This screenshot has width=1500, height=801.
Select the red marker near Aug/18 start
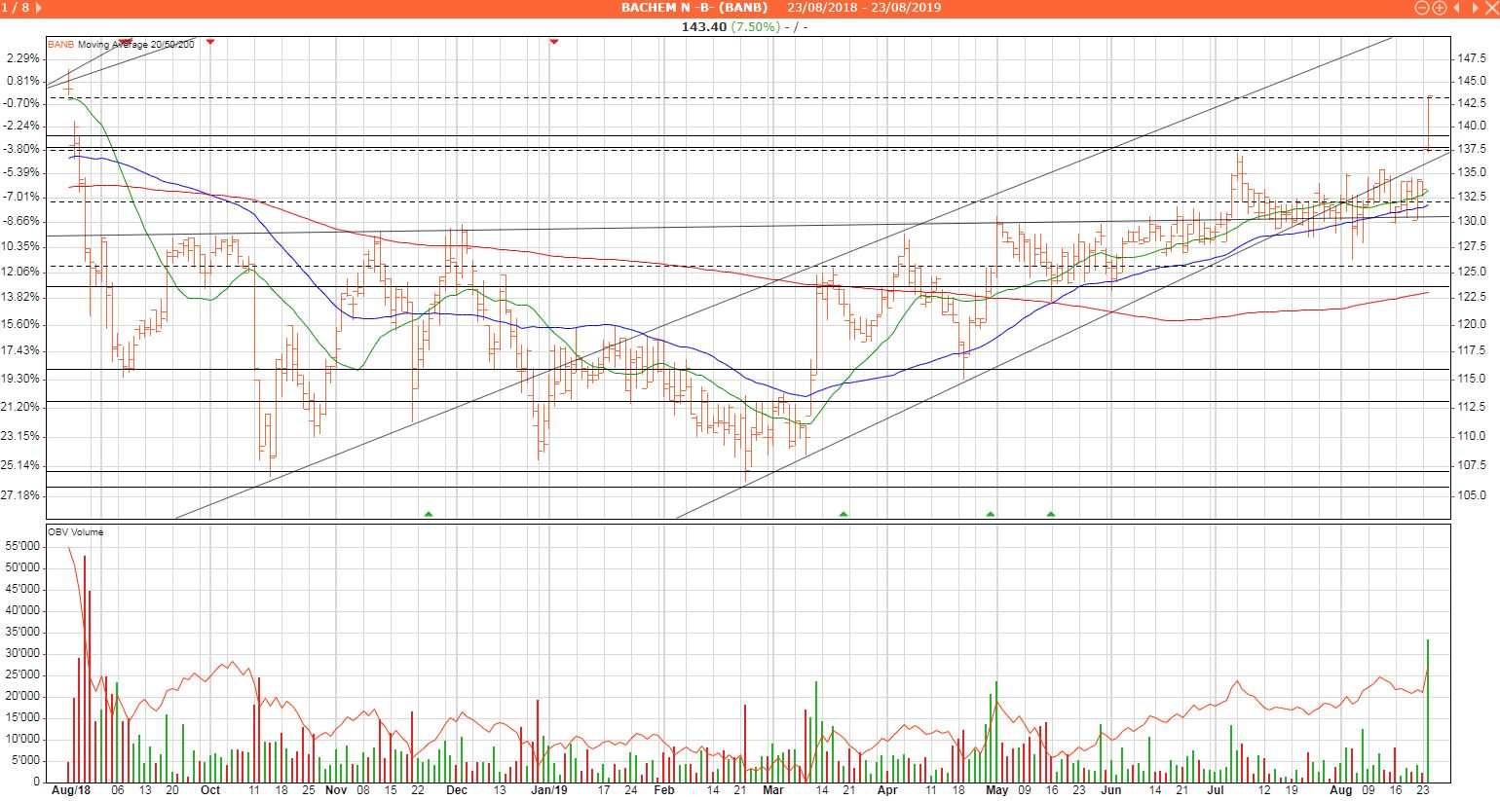point(125,41)
